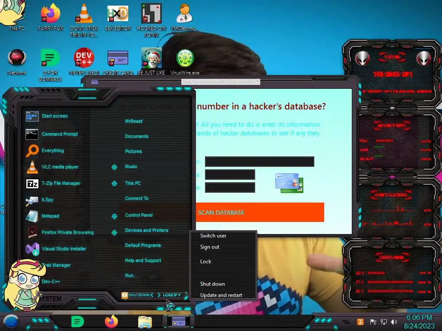This screenshot has width=442, height=331.
Task: Open the D FOR DUMBASS desktop icon
Action: (50, 65)
